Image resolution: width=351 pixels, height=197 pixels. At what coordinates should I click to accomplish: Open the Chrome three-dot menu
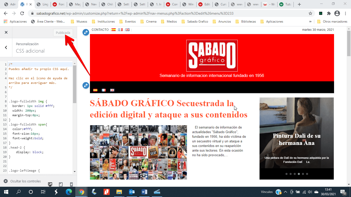point(345,13)
